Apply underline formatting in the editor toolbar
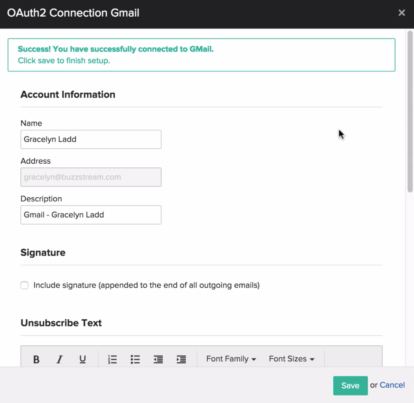Image resolution: width=414 pixels, height=403 pixels. [x=82, y=359]
